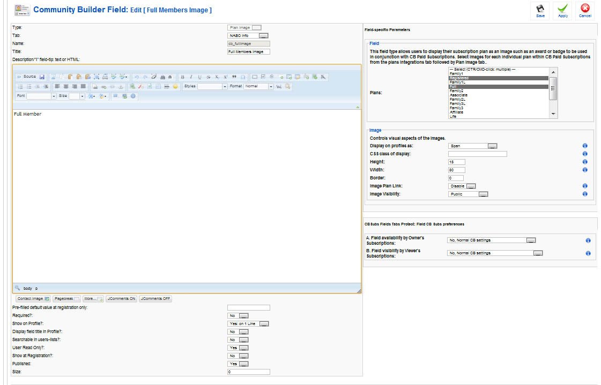This screenshot has height=385, width=601.
Task: Click the Print icon in editor toolbar
Action: [x=105, y=77]
